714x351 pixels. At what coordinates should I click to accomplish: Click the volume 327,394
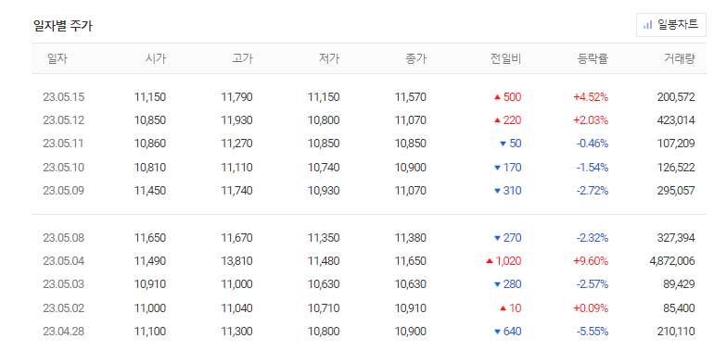pos(676,238)
